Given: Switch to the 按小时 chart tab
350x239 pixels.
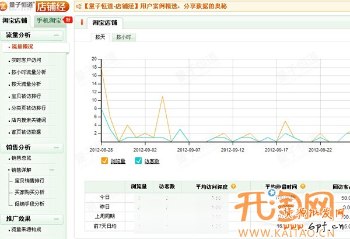Looking at the screenshot, I should click(123, 37).
